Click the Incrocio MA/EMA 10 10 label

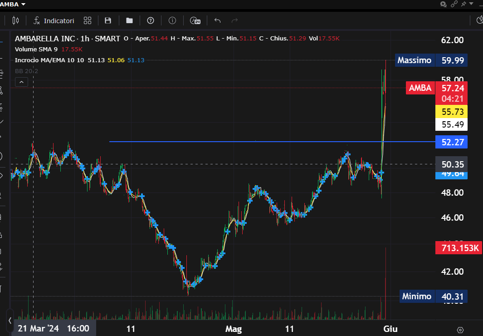[x=50, y=60]
